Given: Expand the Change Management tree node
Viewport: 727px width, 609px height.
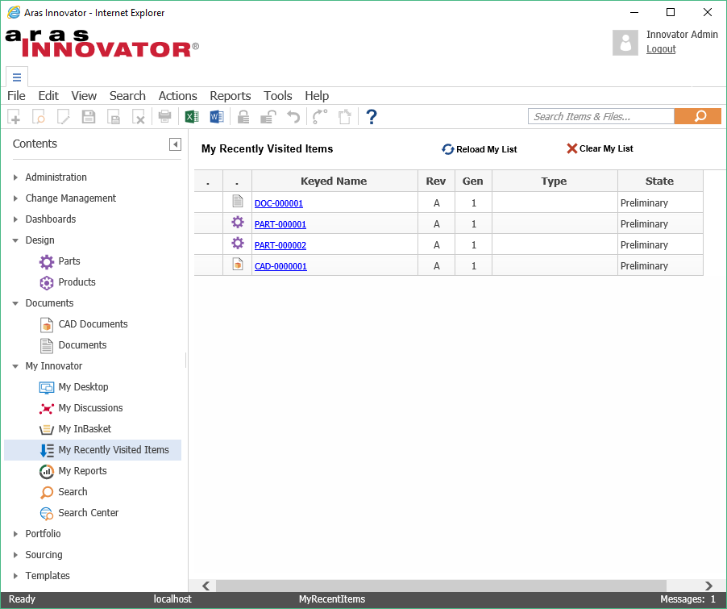Looking at the screenshot, I should click(15, 198).
